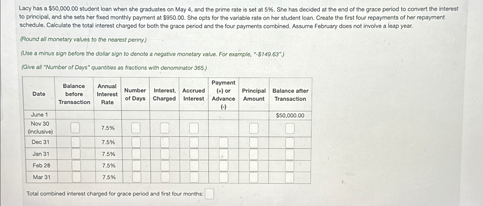483x206 pixels.
Task: Click the Balance before Transaction field for Dec 31
Action: [x=75, y=142]
